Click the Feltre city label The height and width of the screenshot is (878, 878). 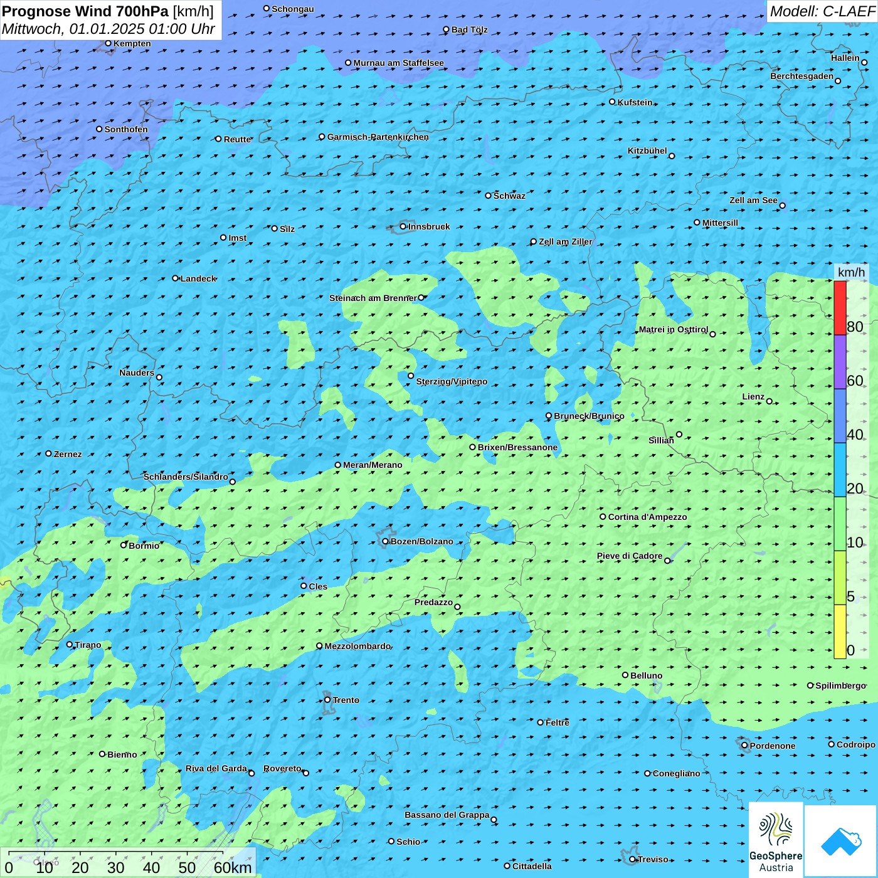click(558, 722)
